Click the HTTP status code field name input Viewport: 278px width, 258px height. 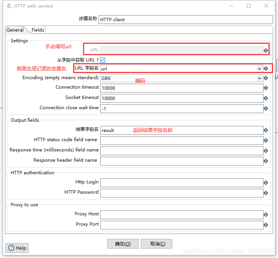point(182,141)
